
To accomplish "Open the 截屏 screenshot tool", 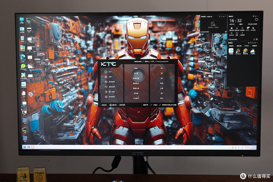I will point(237,34).
